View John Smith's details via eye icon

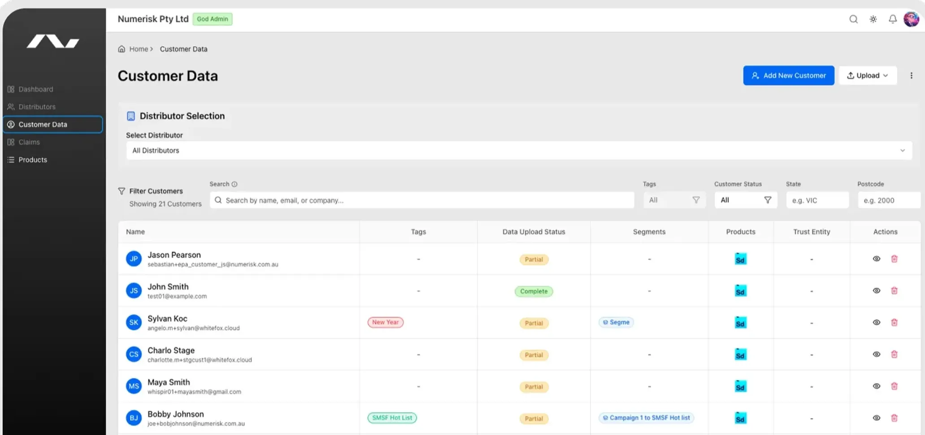coord(877,291)
